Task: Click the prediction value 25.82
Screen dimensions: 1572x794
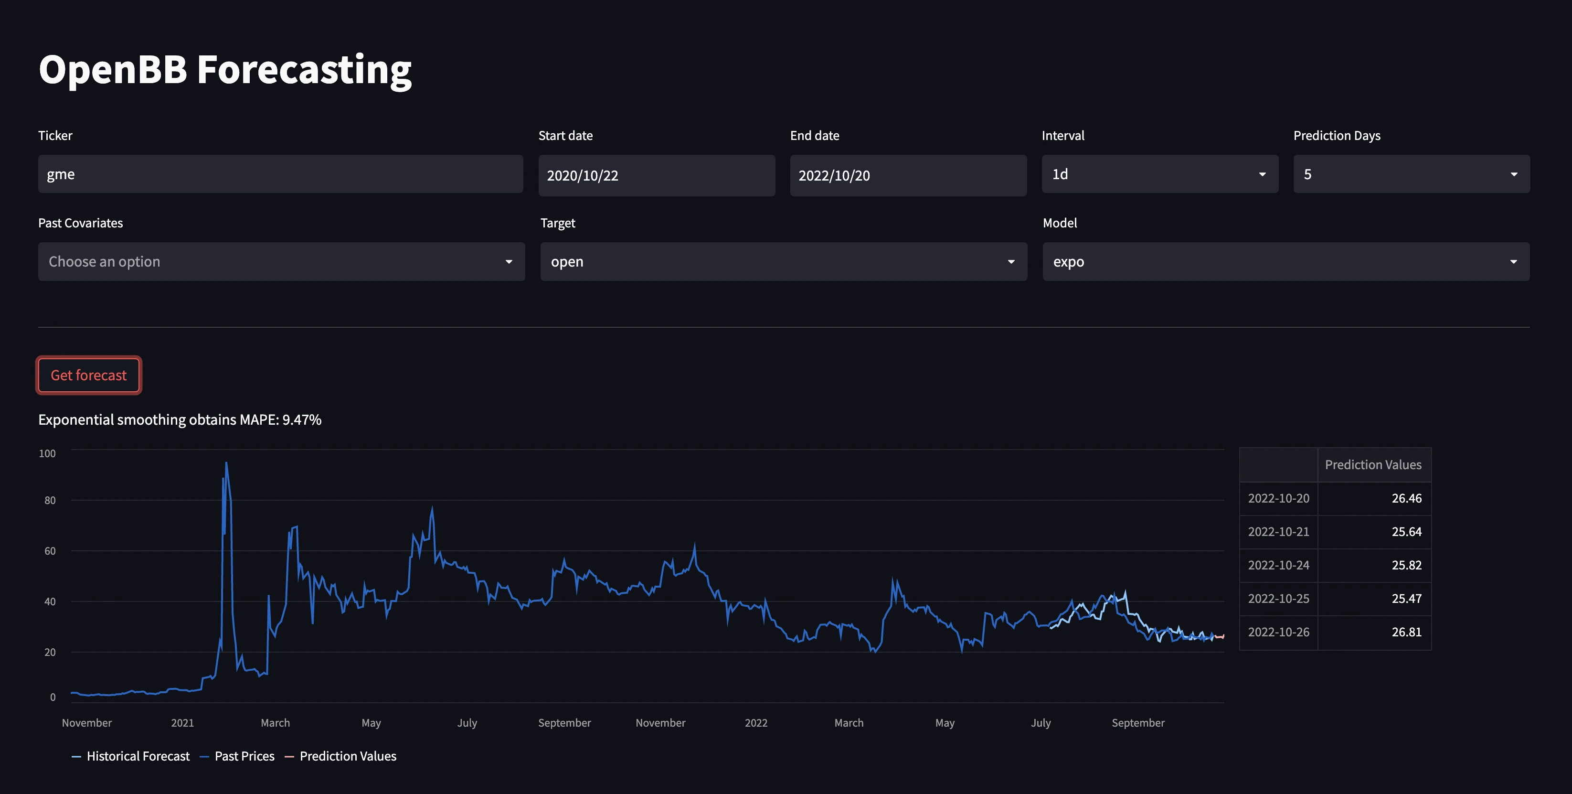Action: pos(1407,565)
